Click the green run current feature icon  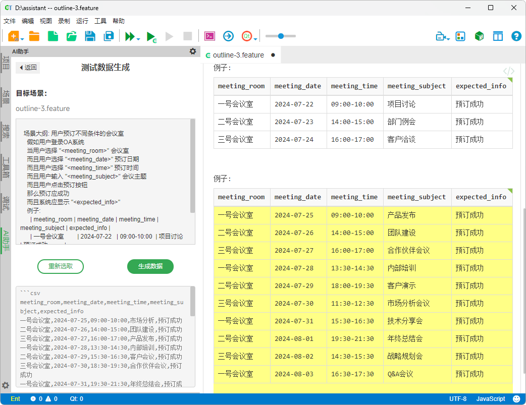click(x=151, y=36)
